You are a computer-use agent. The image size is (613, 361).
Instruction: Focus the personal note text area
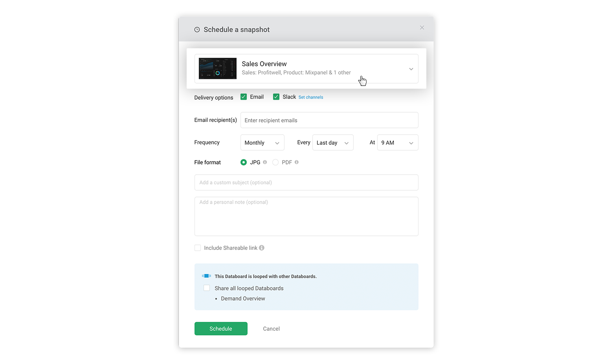pos(306,217)
